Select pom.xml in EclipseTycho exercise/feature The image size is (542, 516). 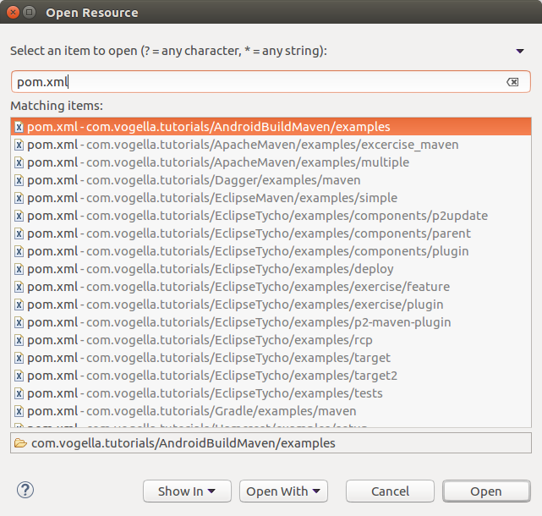pyautogui.click(x=271, y=287)
